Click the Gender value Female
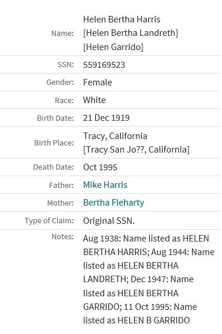Image resolution: width=222 pixels, height=334 pixels. pos(98,82)
